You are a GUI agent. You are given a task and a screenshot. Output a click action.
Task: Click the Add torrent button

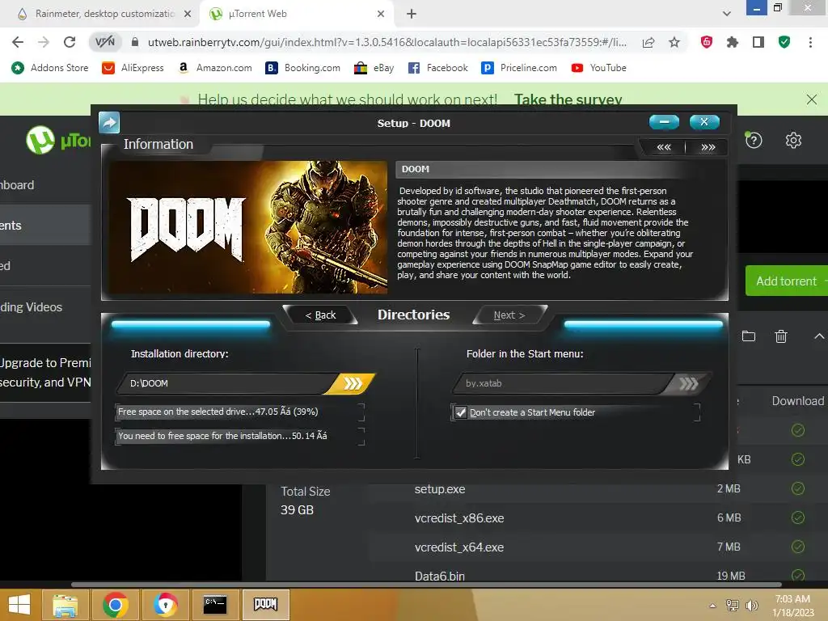786,281
